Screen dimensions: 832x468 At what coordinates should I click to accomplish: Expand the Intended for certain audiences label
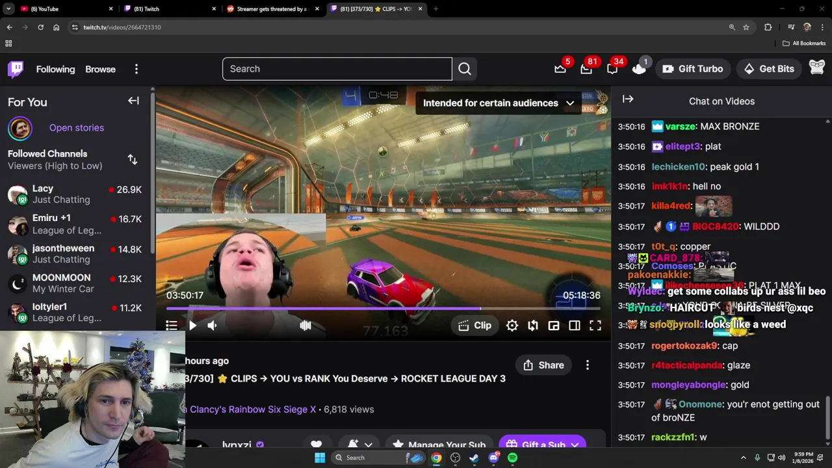click(x=498, y=103)
